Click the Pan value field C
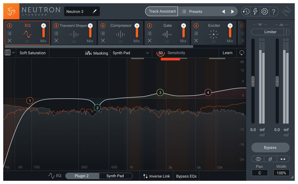 [260, 173]
